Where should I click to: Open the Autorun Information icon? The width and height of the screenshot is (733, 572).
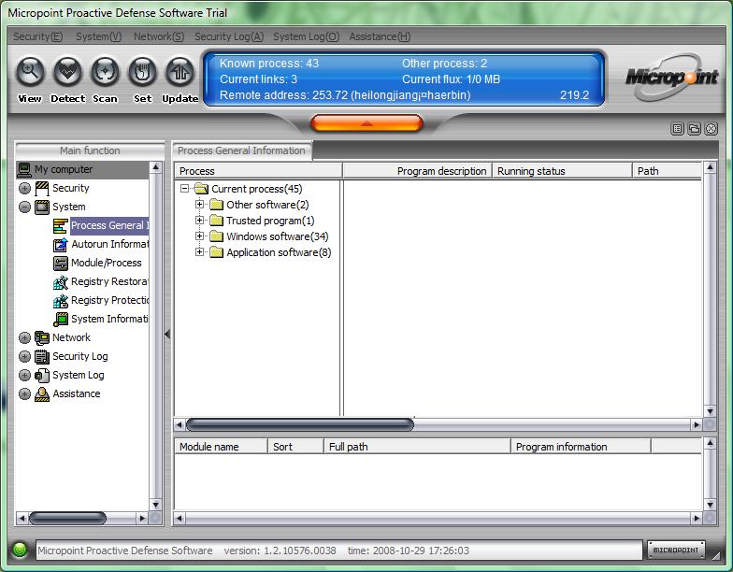[x=60, y=245]
